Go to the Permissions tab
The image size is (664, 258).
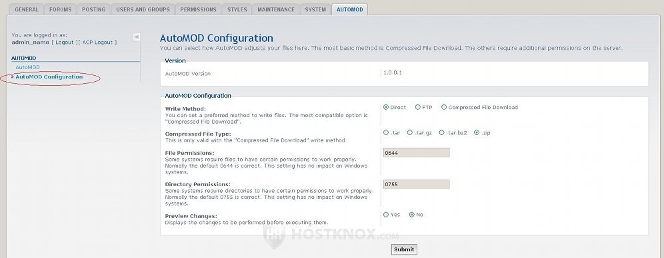[x=198, y=9]
